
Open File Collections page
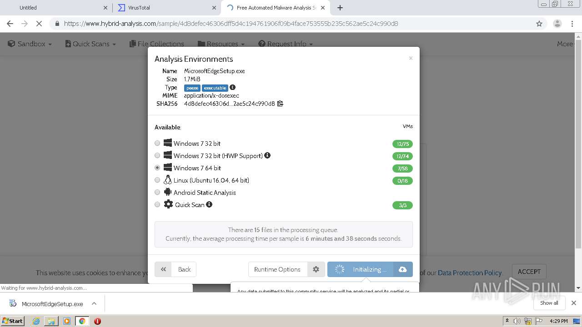click(157, 44)
